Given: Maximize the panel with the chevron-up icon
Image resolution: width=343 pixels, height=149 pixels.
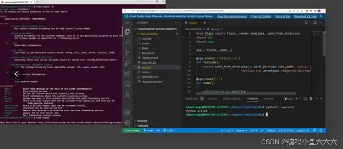Looking at the screenshot, I should click(316, 99).
